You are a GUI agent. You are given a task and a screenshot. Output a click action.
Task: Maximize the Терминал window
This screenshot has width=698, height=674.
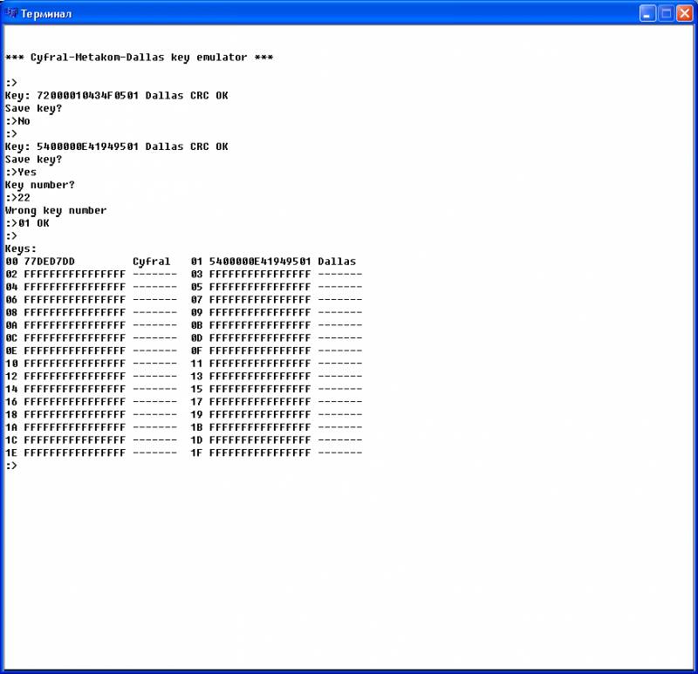coord(667,13)
